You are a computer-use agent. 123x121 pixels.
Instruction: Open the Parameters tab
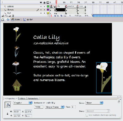33,98
